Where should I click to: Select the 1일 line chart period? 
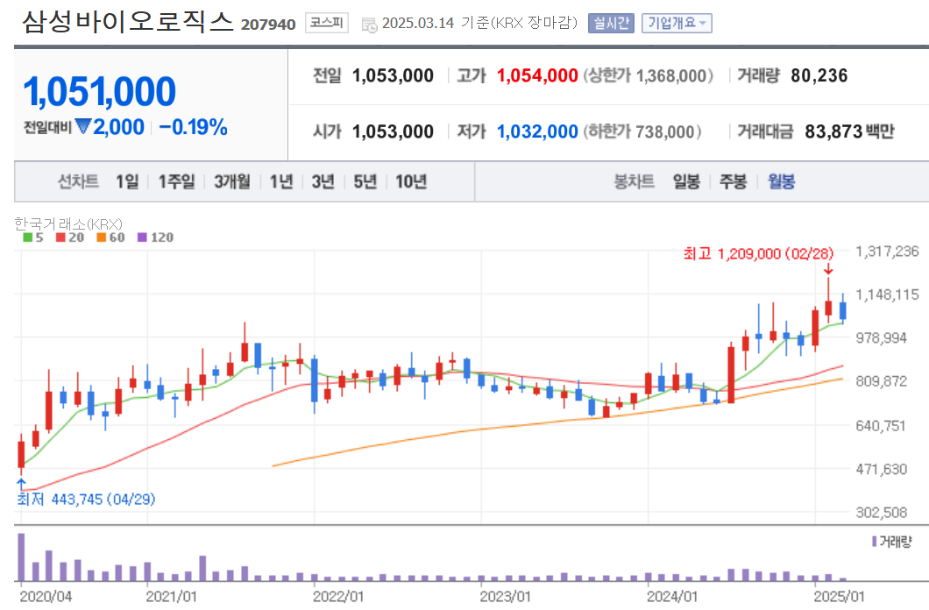tap(127, 181)
